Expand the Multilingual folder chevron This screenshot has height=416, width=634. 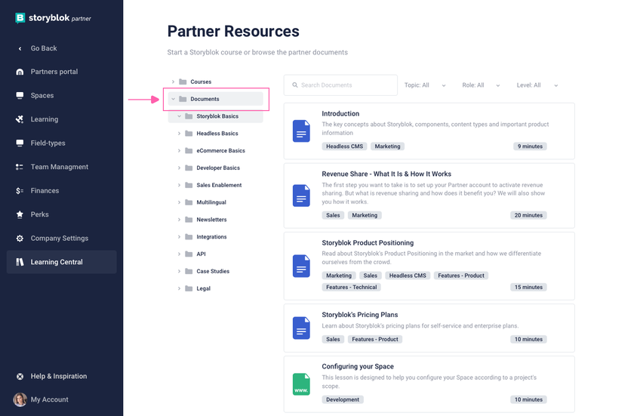click(179, 202)
